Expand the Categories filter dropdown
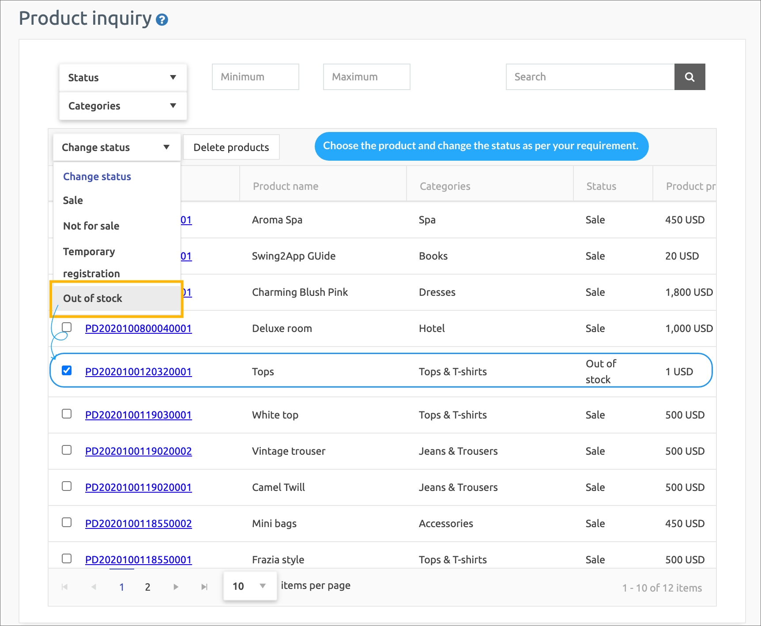The image size is (761, 626). pos(123,106)
